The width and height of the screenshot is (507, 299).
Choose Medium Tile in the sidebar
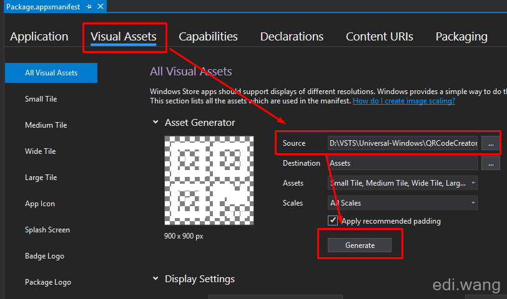click(x=46, y=125)
